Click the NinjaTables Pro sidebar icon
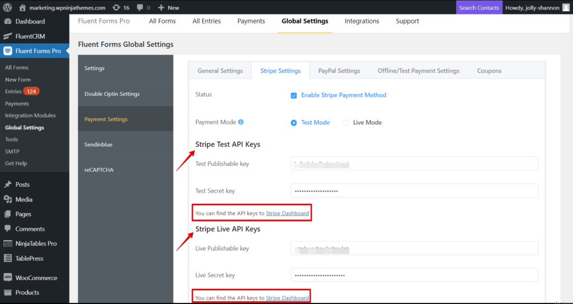Viewport: 573px width, 304px height. (8, 244)
